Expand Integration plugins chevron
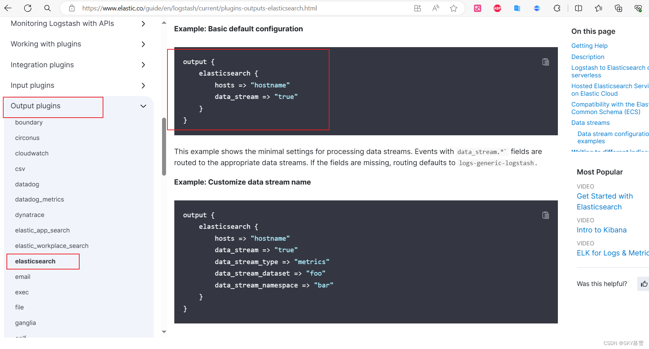Viewport: 649px width, 349px height. coord(143,65)
